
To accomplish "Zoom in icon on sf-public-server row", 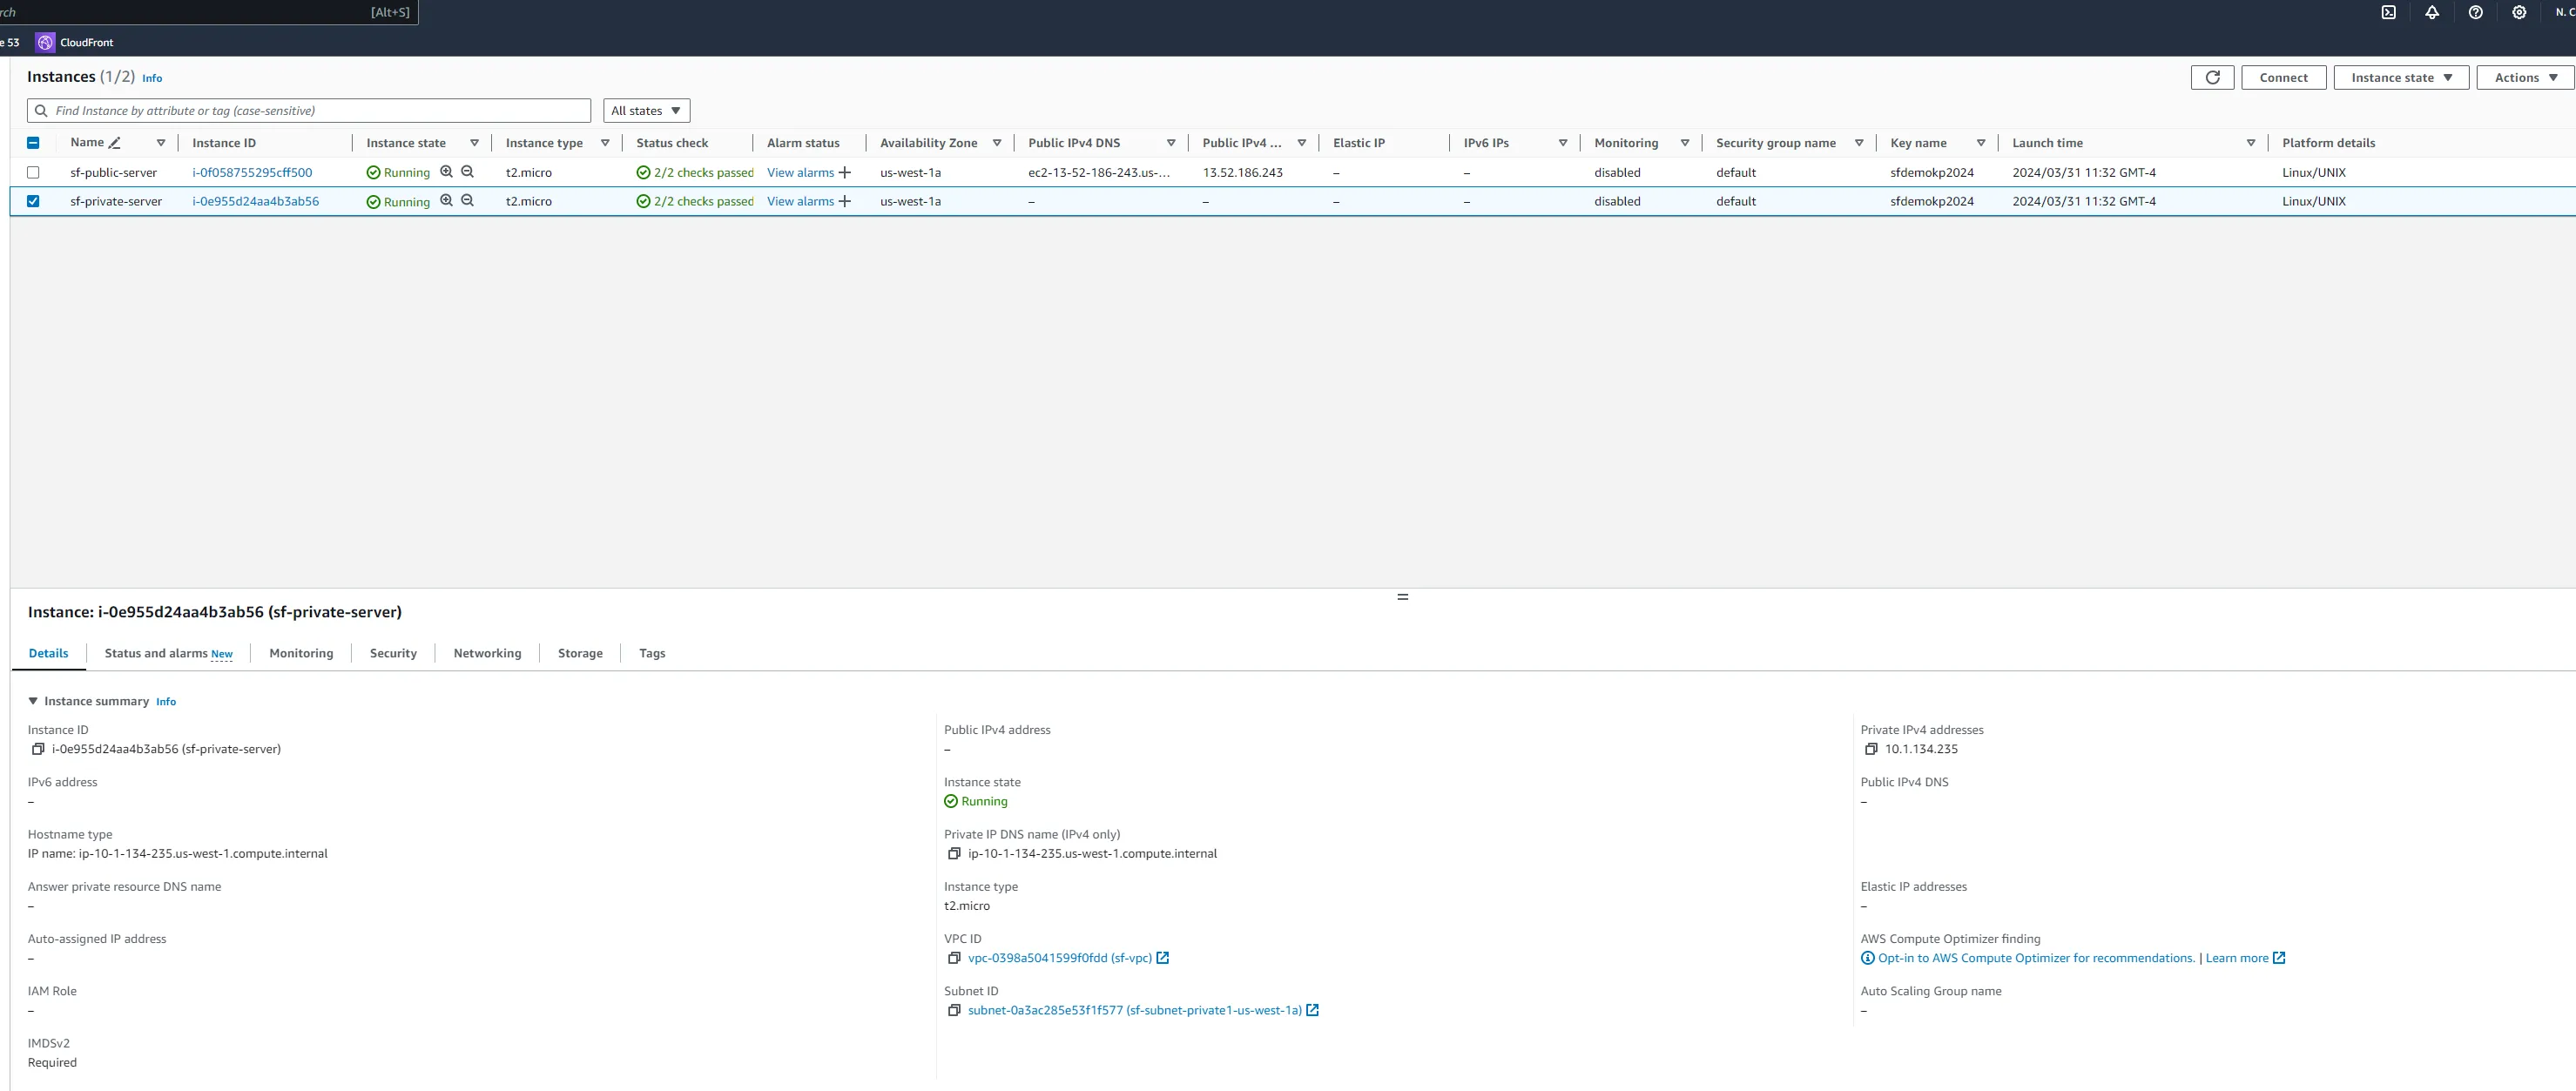I will (446, 172).
